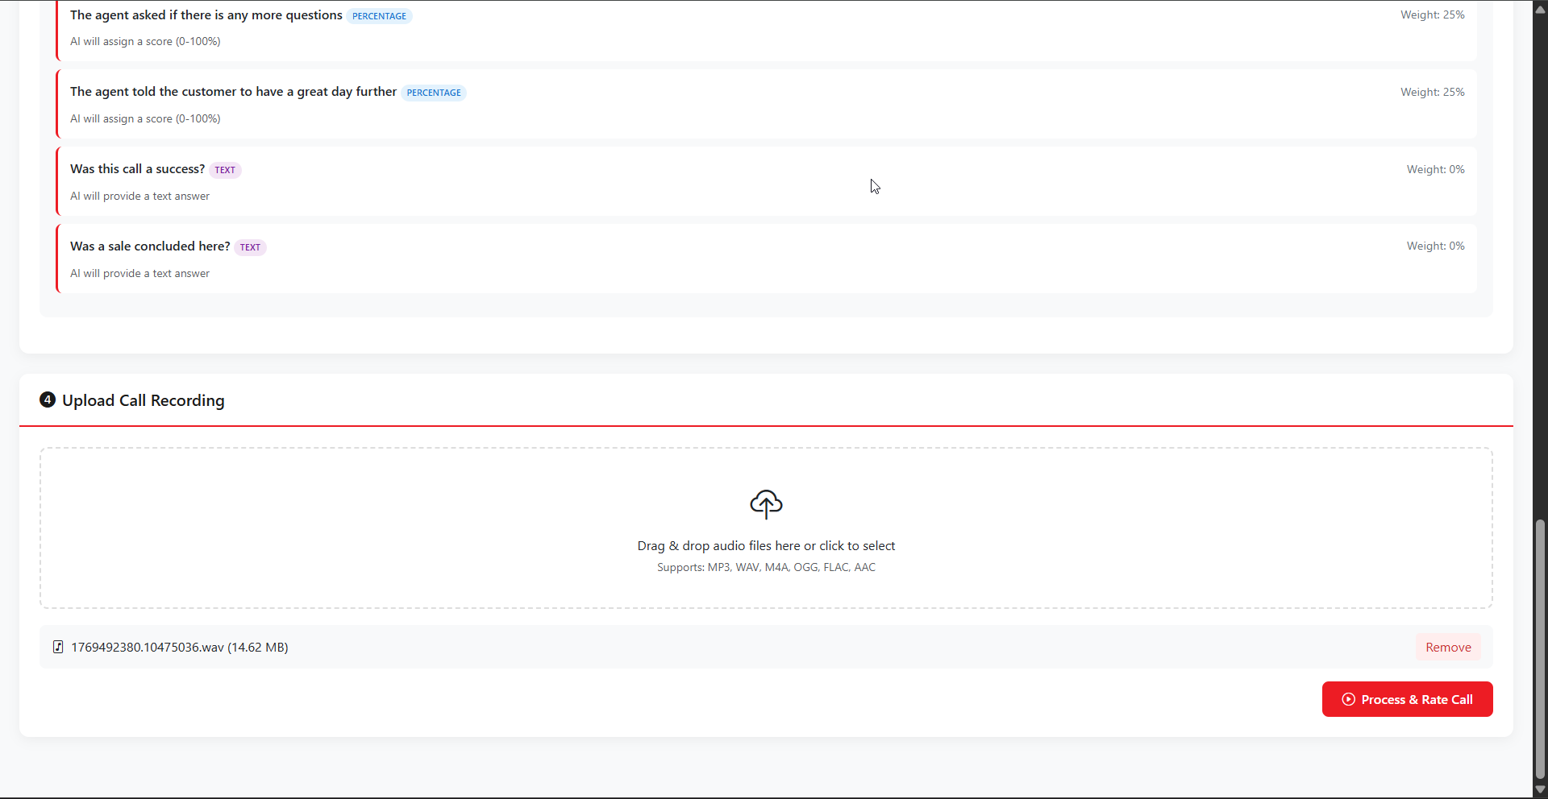Image resolution: width=1548 pixels, height=799 pixels.
Task: Click the vertical scrollbar thumb
Action: pos(1540,649)
